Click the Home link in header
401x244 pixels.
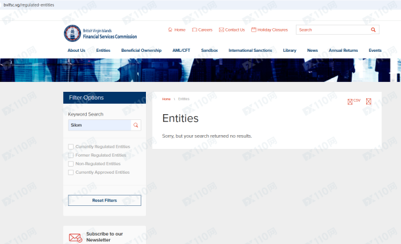[180, 30]
